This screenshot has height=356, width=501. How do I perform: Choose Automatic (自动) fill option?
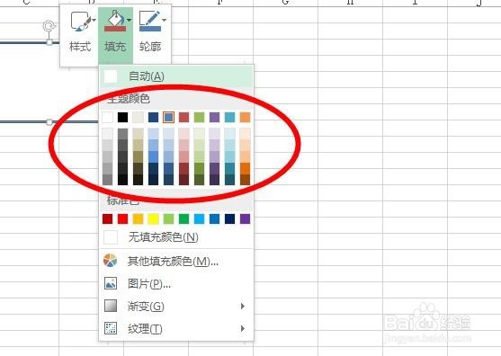[176, 76]
